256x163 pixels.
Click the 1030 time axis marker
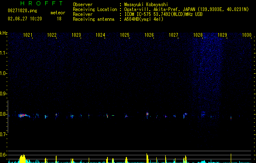pos(247,35)
